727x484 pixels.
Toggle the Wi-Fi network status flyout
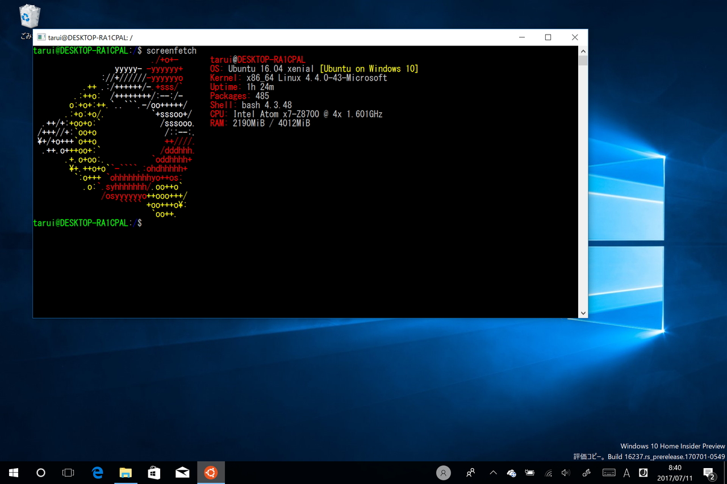pyautogui.click(x=549, y=472)
